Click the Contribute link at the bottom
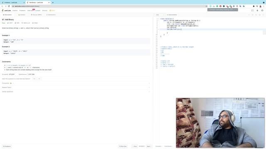 point(168,146)
